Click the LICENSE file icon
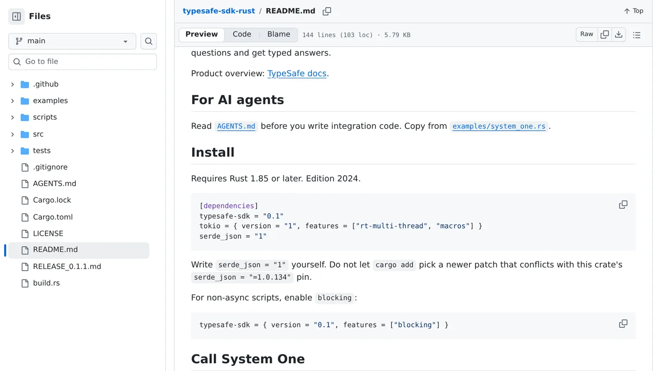 (25, 233)
